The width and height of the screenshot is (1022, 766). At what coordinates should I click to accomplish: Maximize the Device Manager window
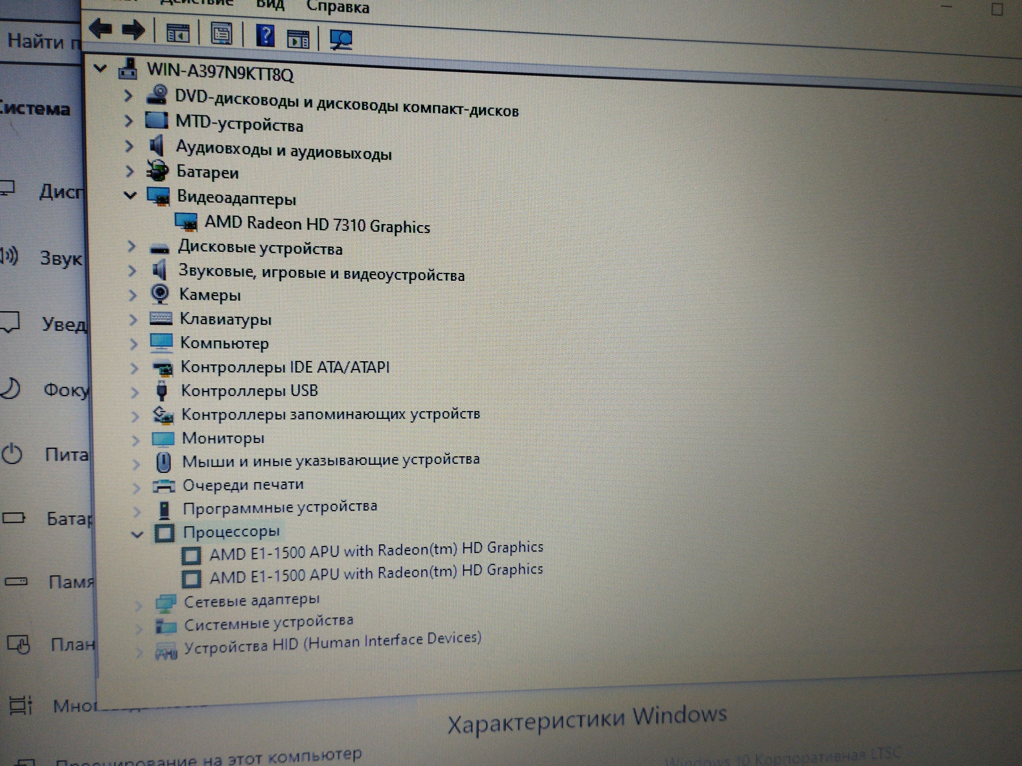997,10
